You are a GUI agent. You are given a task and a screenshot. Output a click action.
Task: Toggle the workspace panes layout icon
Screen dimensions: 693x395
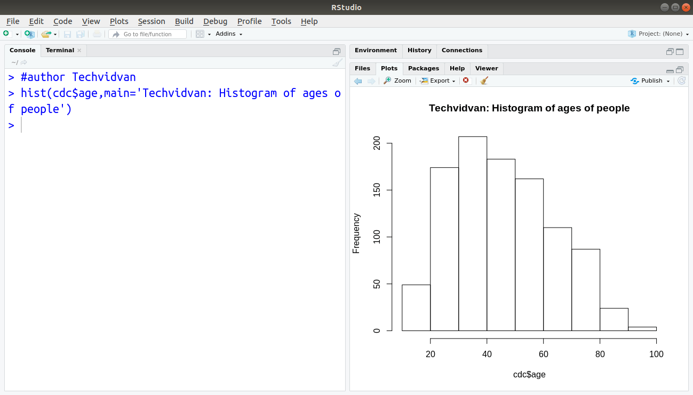tap(200, 34)
